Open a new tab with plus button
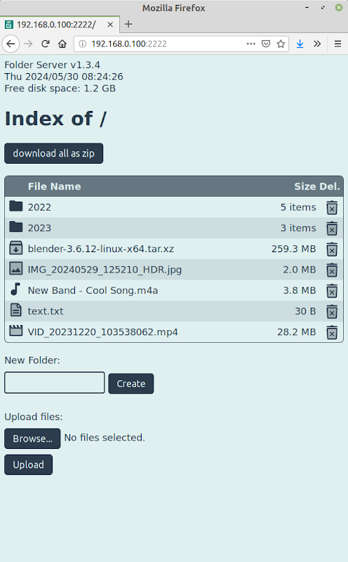The width and height of the screenshot is (348, 562). pos(128,24)
